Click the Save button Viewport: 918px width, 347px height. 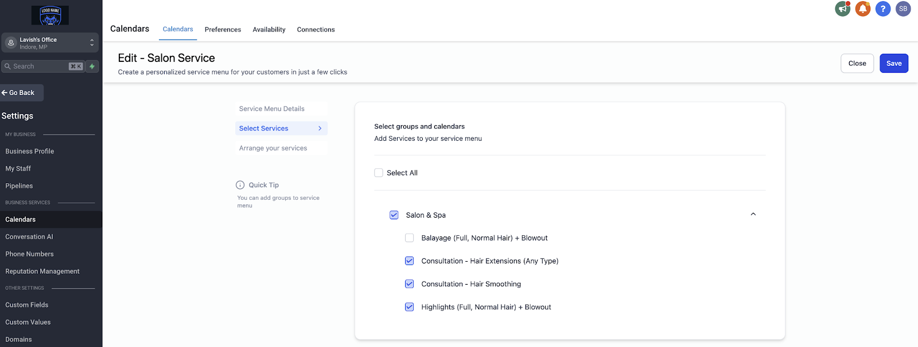coord(894,64)
